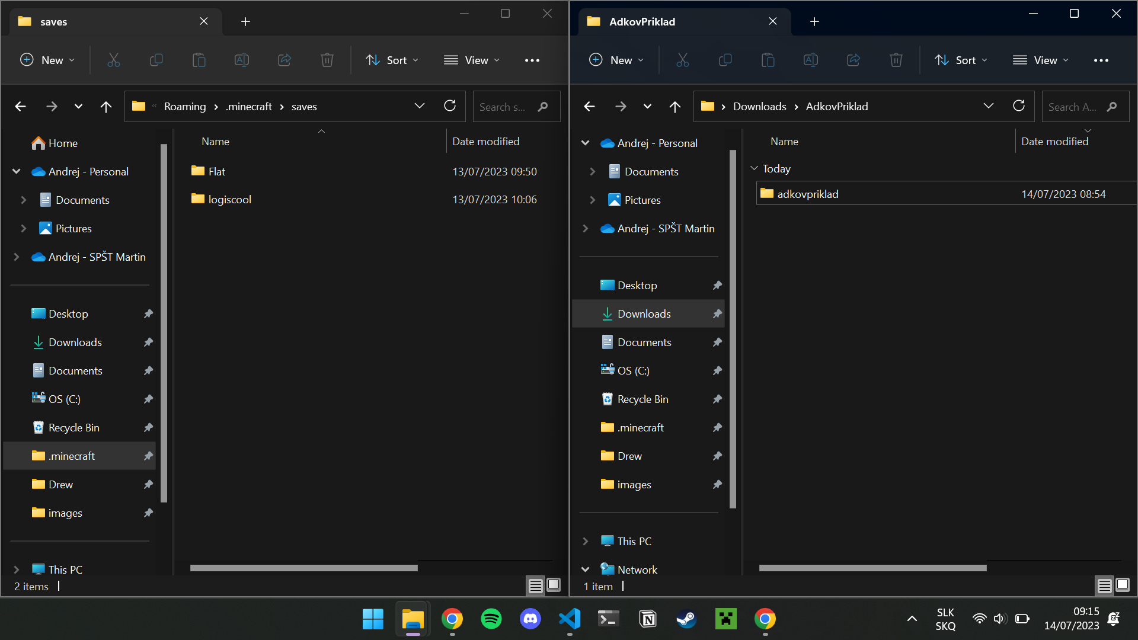Click Delete trash icon in saves window
The height and width of the screenshot is (640, 1138).
click(327, 60)
